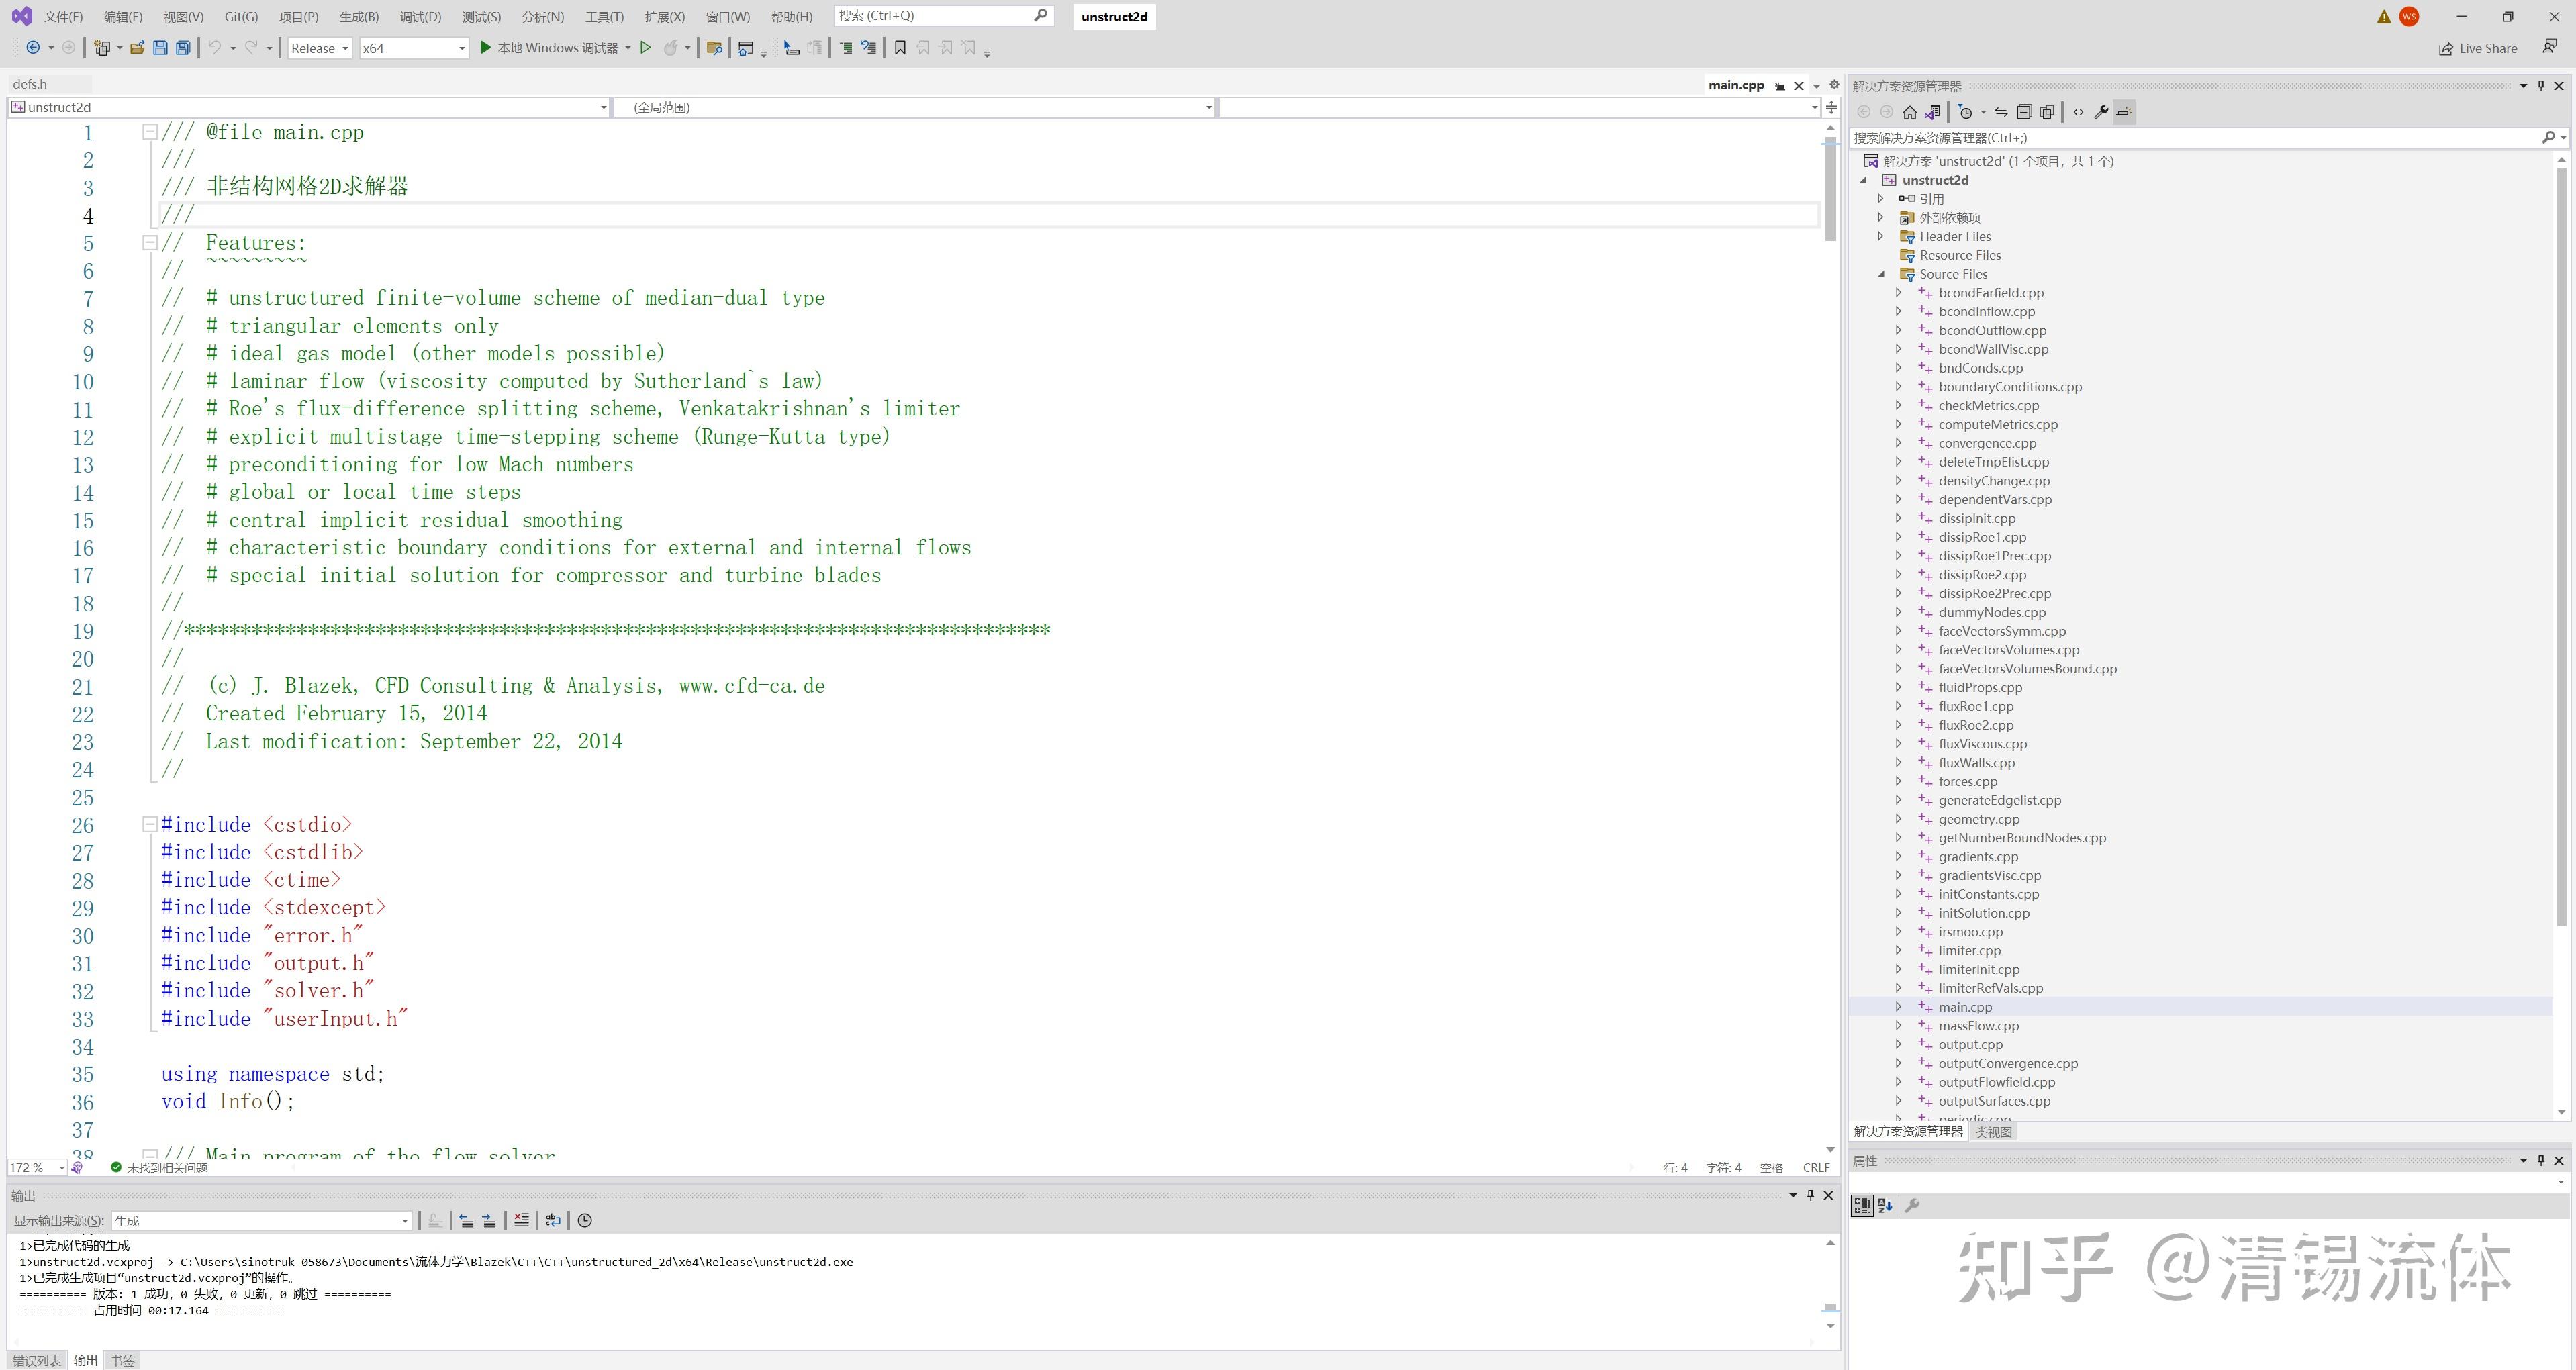The image size is (2576, 1370).
Task: Click the Live Share button
Action: point(2478,48)
